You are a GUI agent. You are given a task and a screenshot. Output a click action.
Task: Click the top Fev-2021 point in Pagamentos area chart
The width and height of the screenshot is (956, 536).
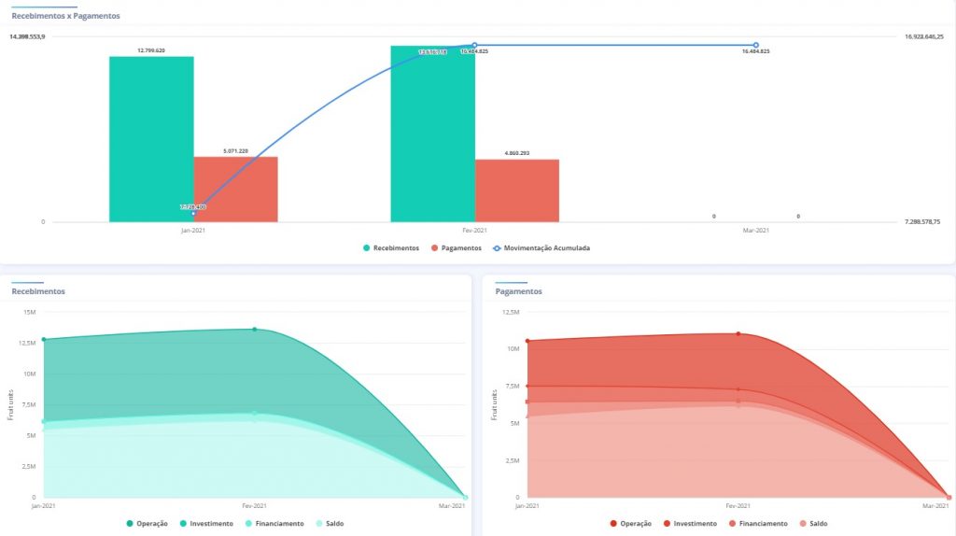pos(738,333)
